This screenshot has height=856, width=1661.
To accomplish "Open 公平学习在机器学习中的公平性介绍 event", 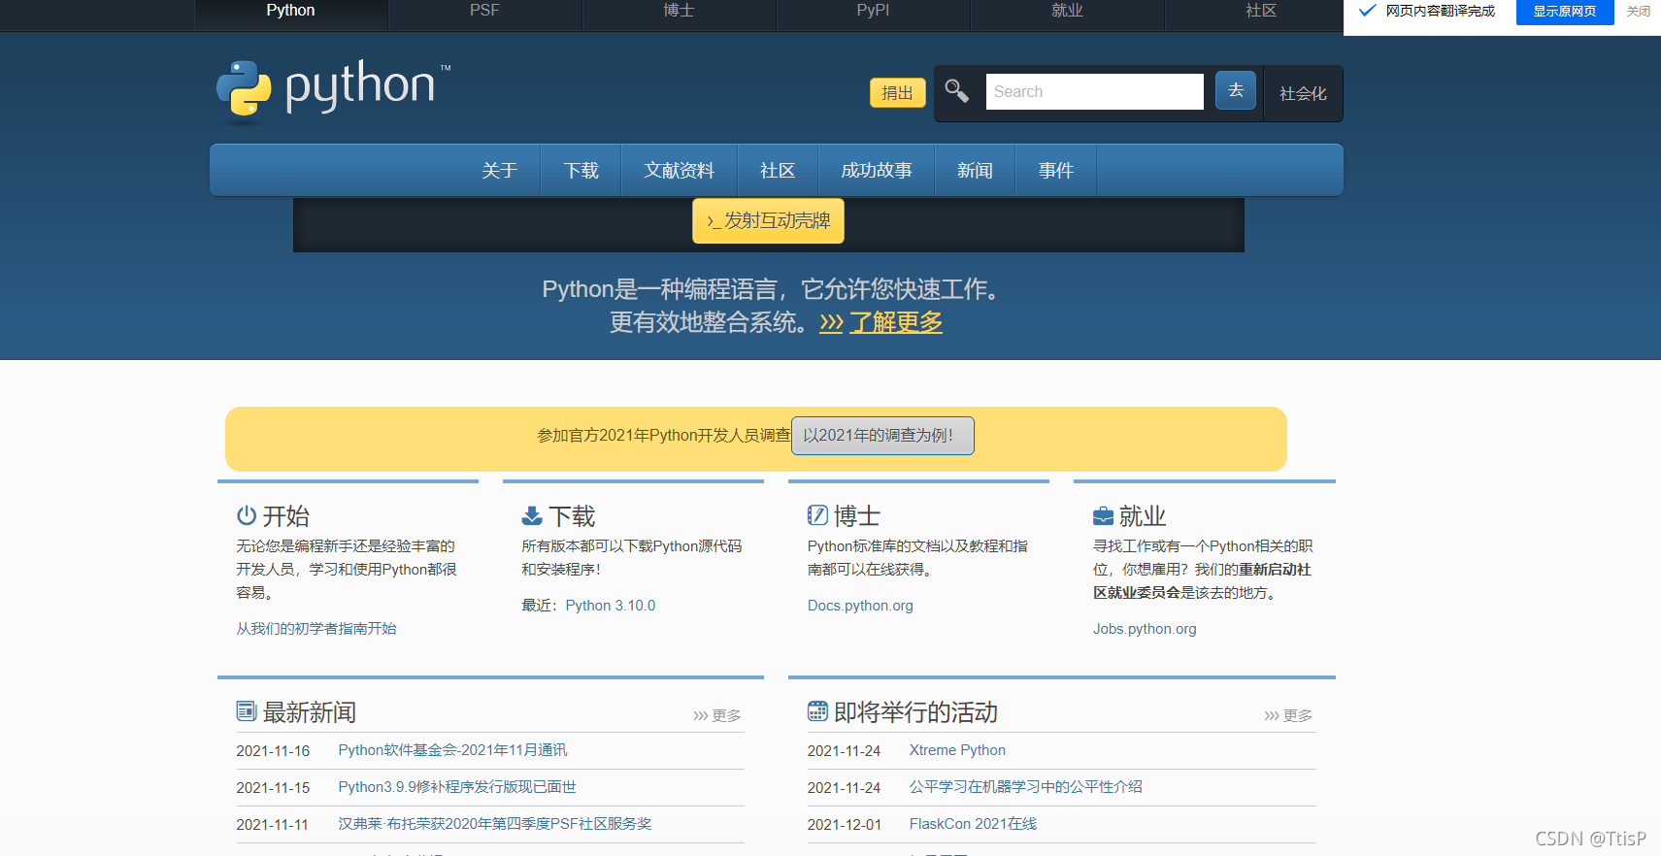I will [1026, 787].
